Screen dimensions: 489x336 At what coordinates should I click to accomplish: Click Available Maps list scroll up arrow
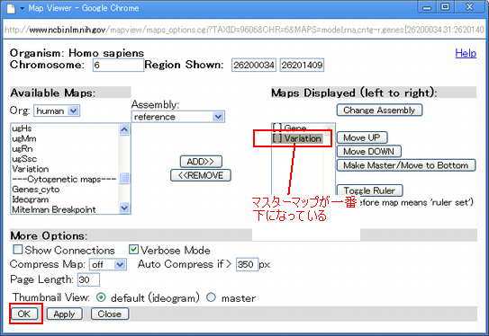pyautogui.click(x=124, y=129)
